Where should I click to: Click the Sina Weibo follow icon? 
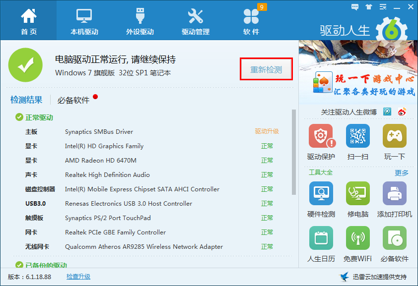pyautogui.click(x=402, y=112)
